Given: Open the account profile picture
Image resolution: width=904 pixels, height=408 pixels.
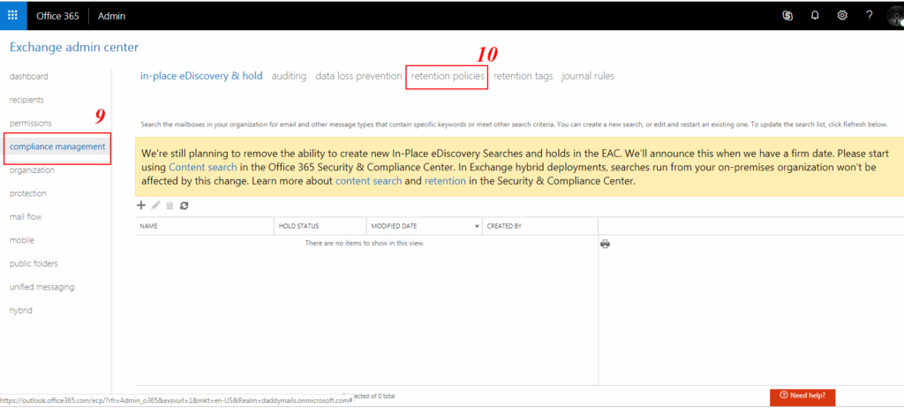Looking at the screenshot, I should 895,16.
